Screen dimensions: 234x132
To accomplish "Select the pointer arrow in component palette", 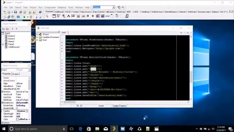I will pos(47,16).
